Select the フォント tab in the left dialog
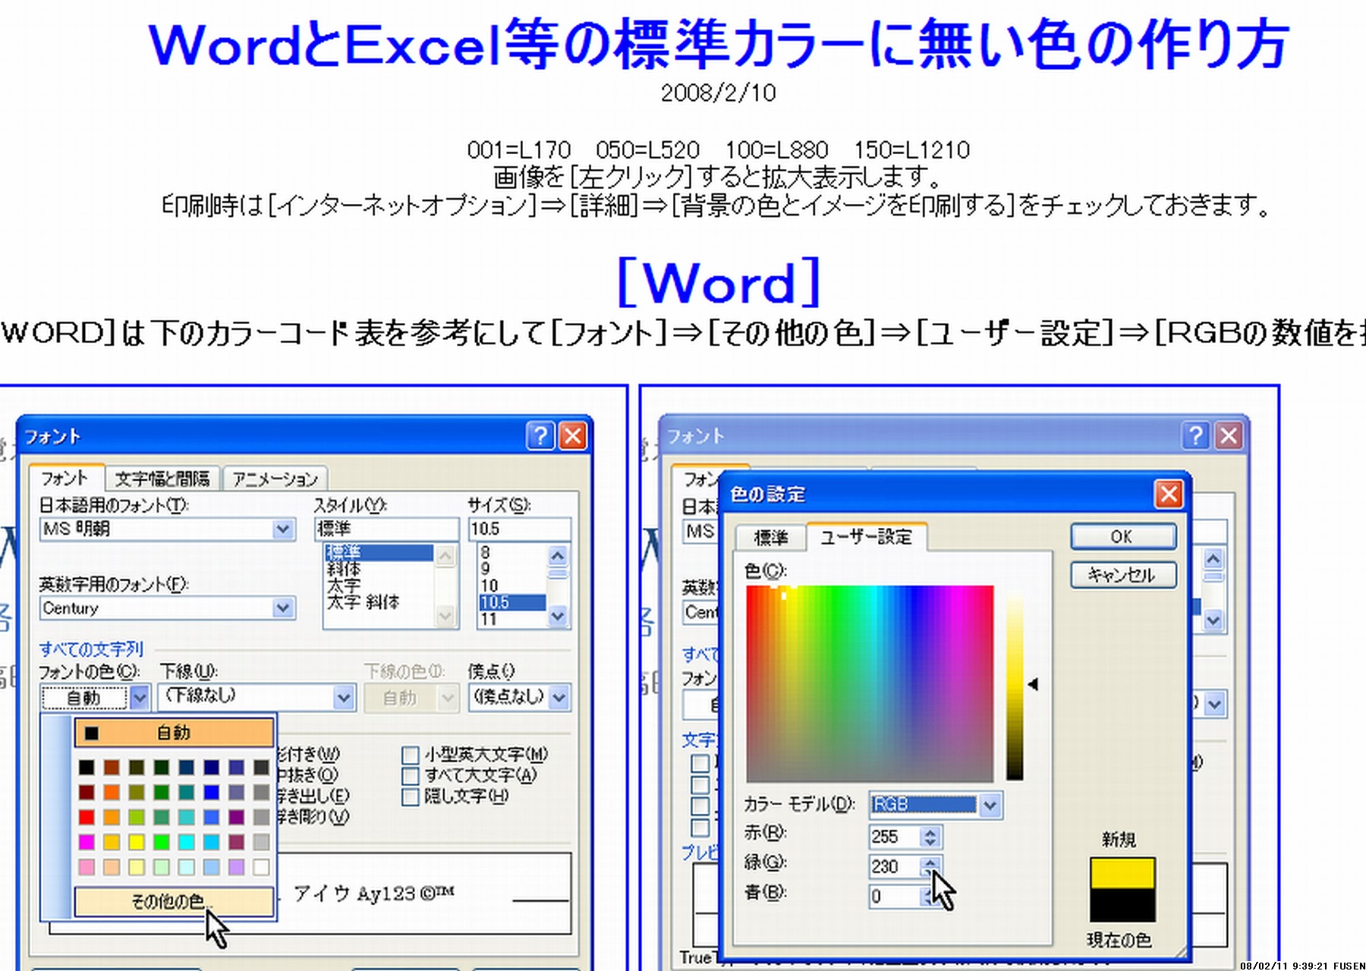The height and width of the screenshot is (971, 1366). click(65, 478)
